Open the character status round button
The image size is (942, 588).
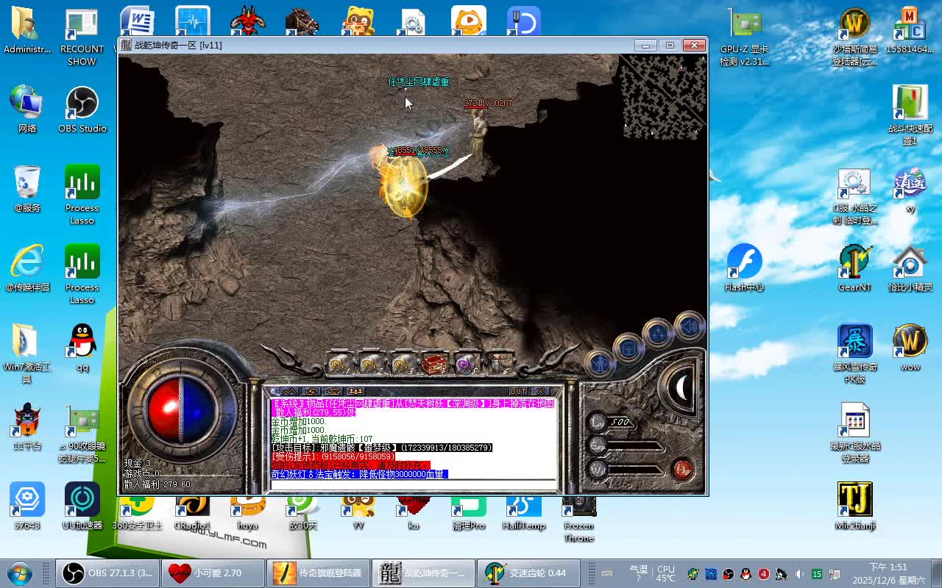[x=601, y=362]
